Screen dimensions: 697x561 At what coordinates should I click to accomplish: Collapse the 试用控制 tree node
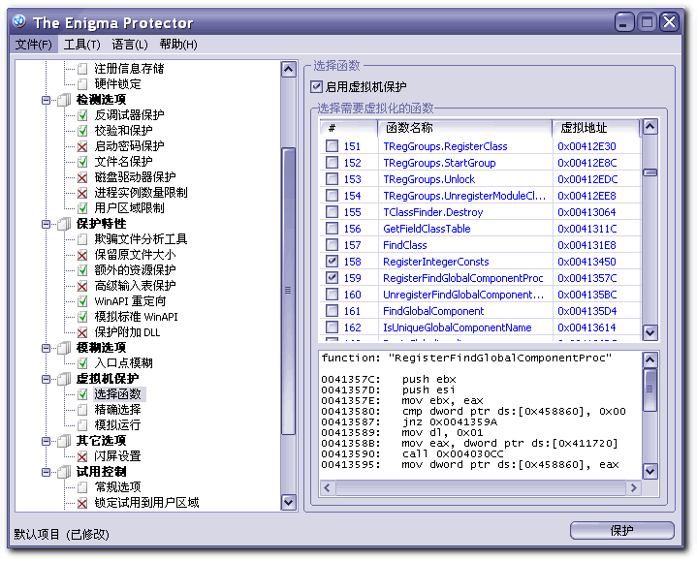[46, 472]
